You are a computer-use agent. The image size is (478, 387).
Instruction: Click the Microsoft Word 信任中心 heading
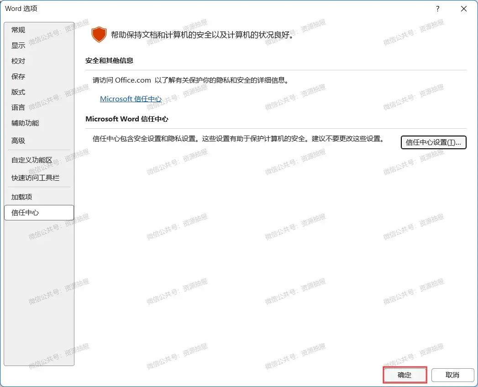pyautogui.click(x=127, y=119)
